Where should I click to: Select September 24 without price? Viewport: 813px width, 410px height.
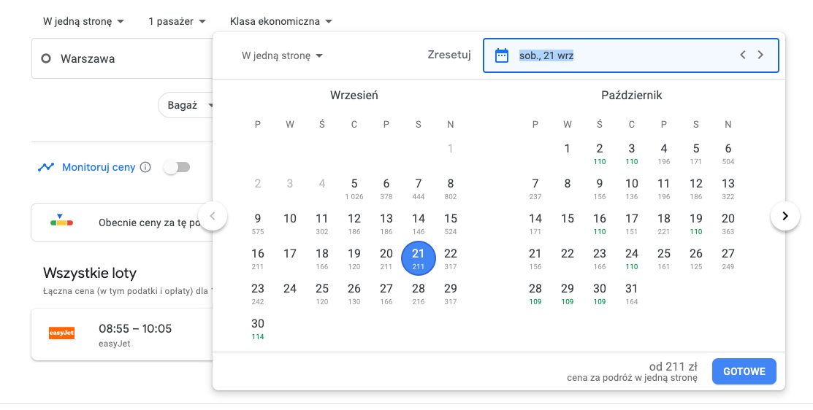(290, 289)
